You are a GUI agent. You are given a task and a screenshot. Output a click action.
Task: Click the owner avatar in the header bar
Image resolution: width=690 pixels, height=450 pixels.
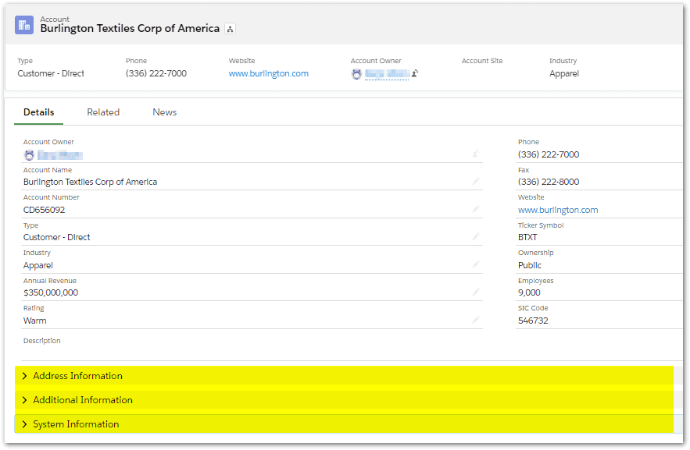coord(356,74)
